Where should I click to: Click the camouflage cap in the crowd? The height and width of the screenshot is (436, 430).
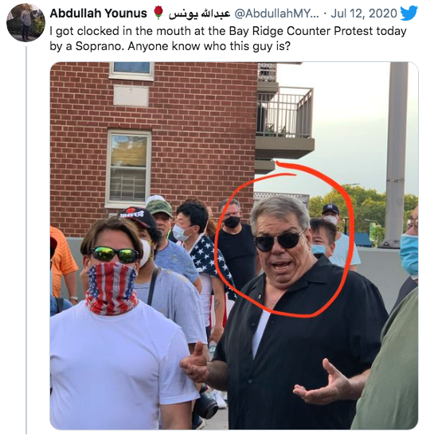[159, 208]
